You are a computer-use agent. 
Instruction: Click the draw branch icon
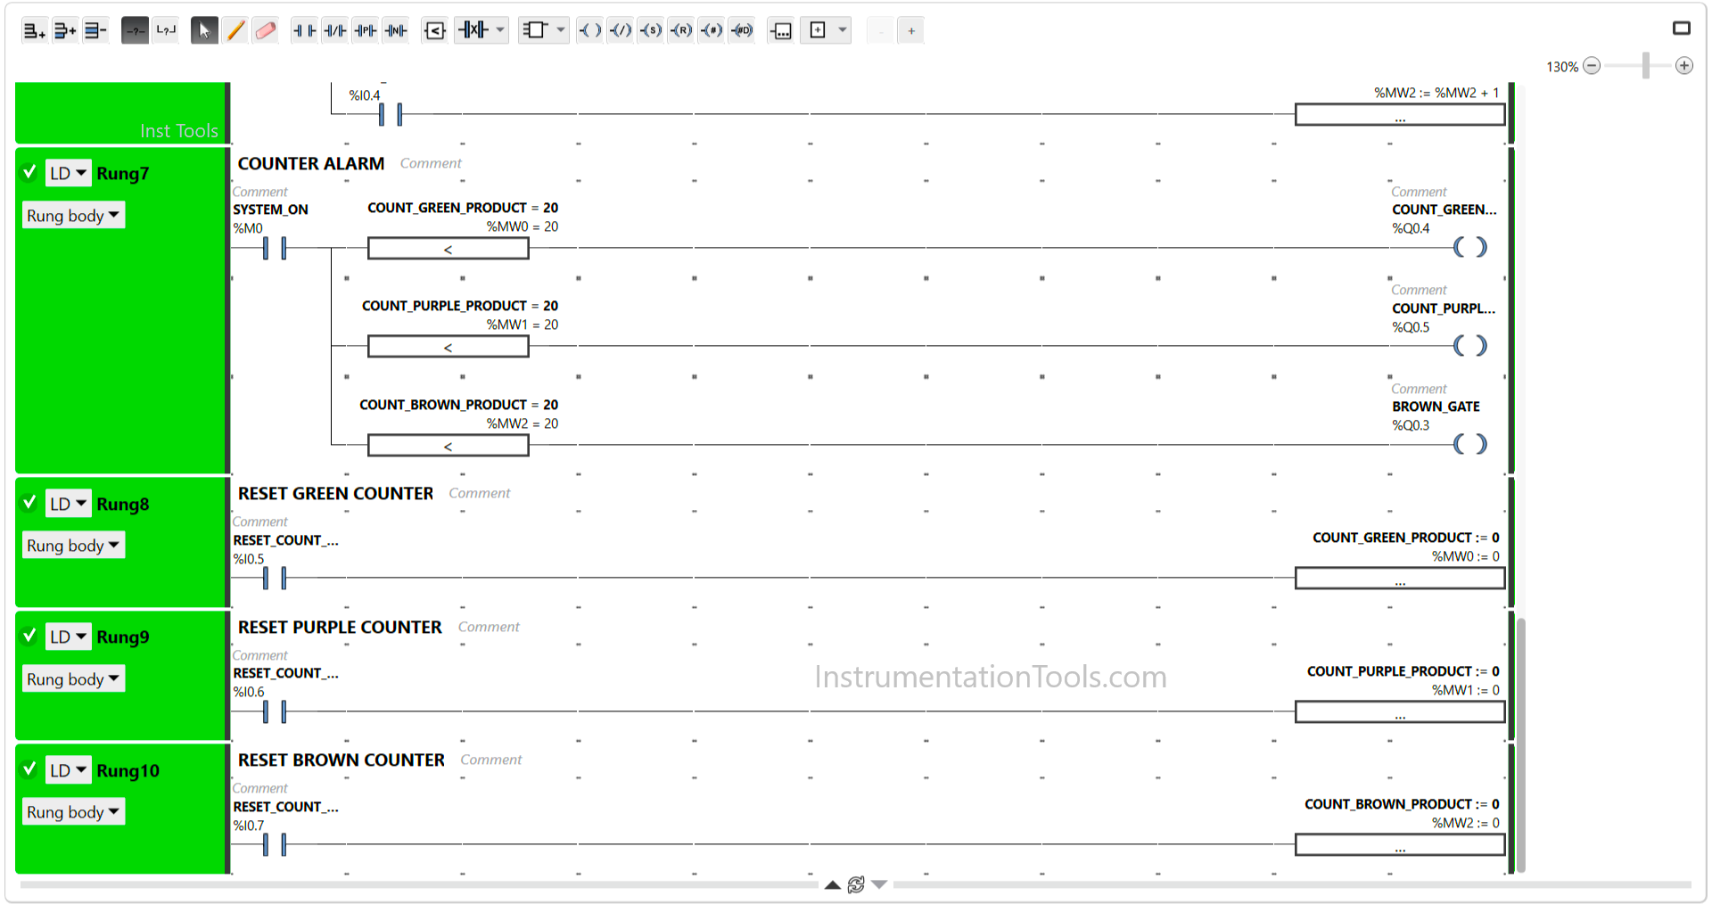tap(166, 30)
